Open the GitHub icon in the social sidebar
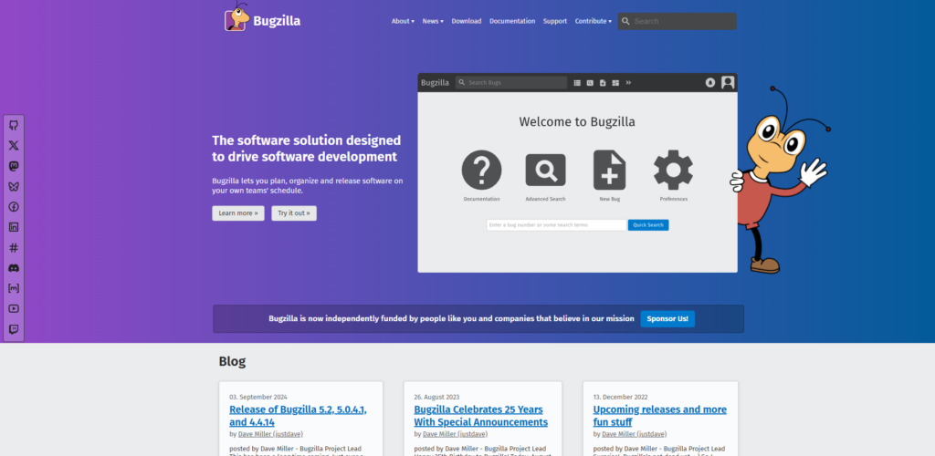The image size is (935, 456). click(14, 125)
